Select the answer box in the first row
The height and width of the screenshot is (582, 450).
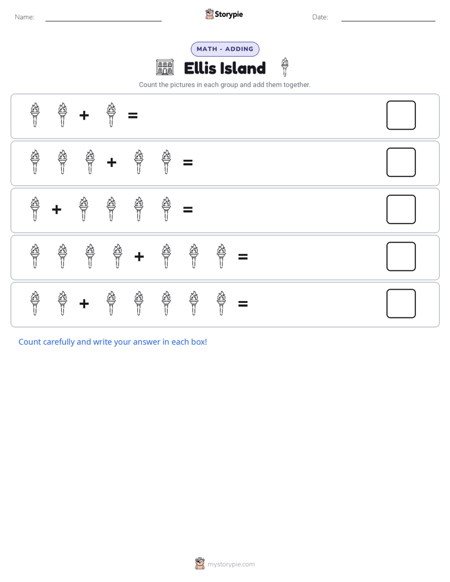pos(401,115)
